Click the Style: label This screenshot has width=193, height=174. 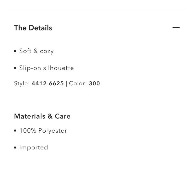click(22, 84)
